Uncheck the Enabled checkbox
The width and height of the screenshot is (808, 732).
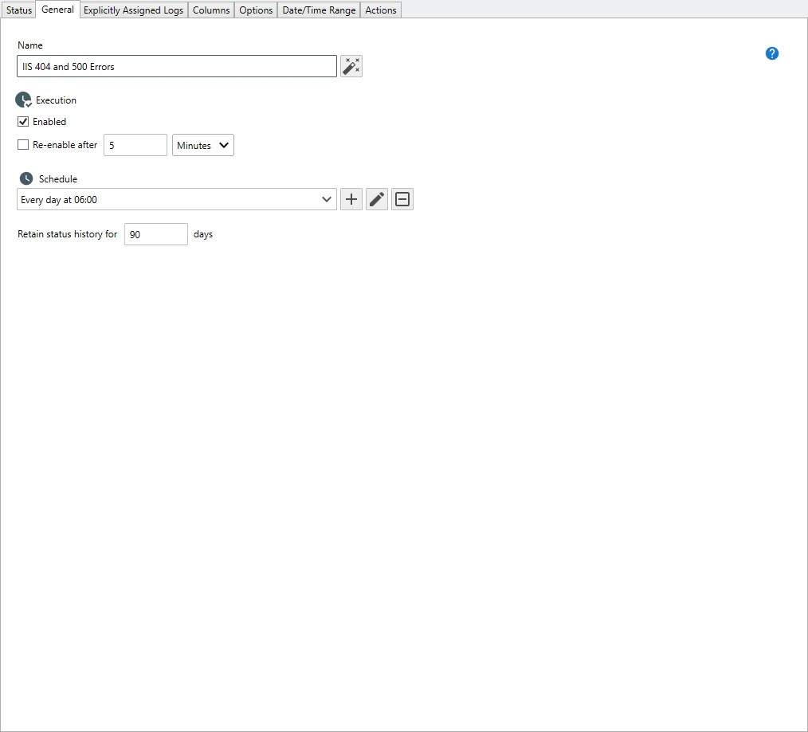click(x=23, y=122)
